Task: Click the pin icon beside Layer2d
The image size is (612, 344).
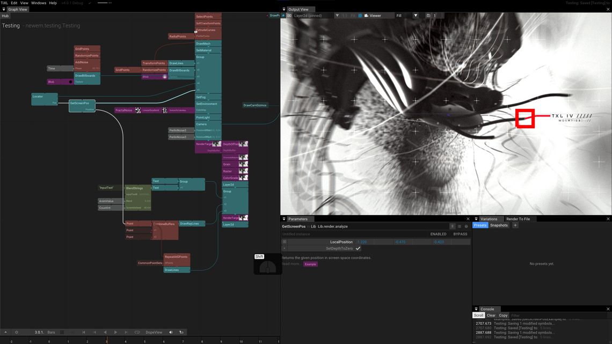Action: 283,16
